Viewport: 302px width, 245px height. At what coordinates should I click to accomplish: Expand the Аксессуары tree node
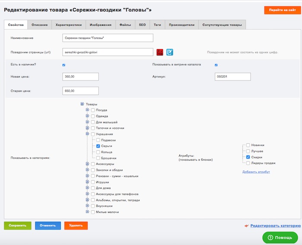pos(87,164)
